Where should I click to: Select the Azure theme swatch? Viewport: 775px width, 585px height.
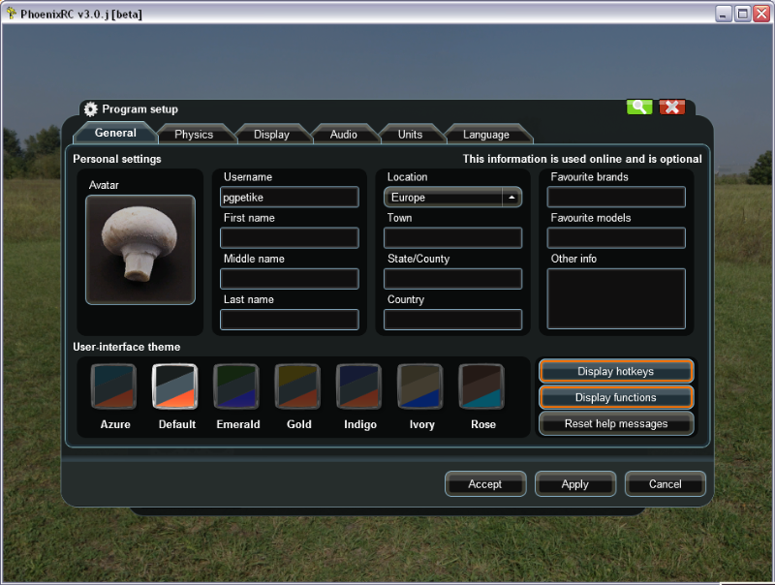coord(113,386)
